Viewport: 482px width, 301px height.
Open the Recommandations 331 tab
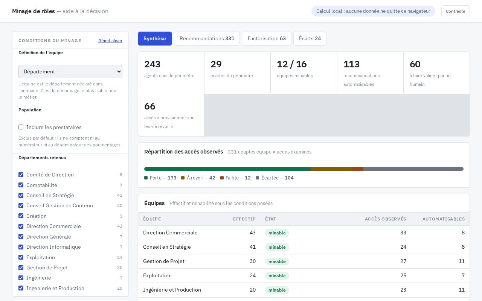pos(207,38)
